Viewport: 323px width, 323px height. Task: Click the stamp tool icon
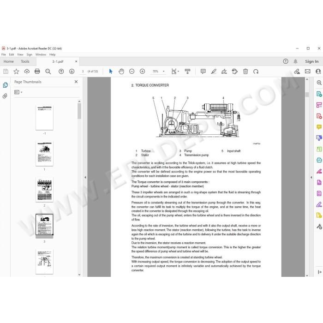pyautogui.click(x=234, y=72)
